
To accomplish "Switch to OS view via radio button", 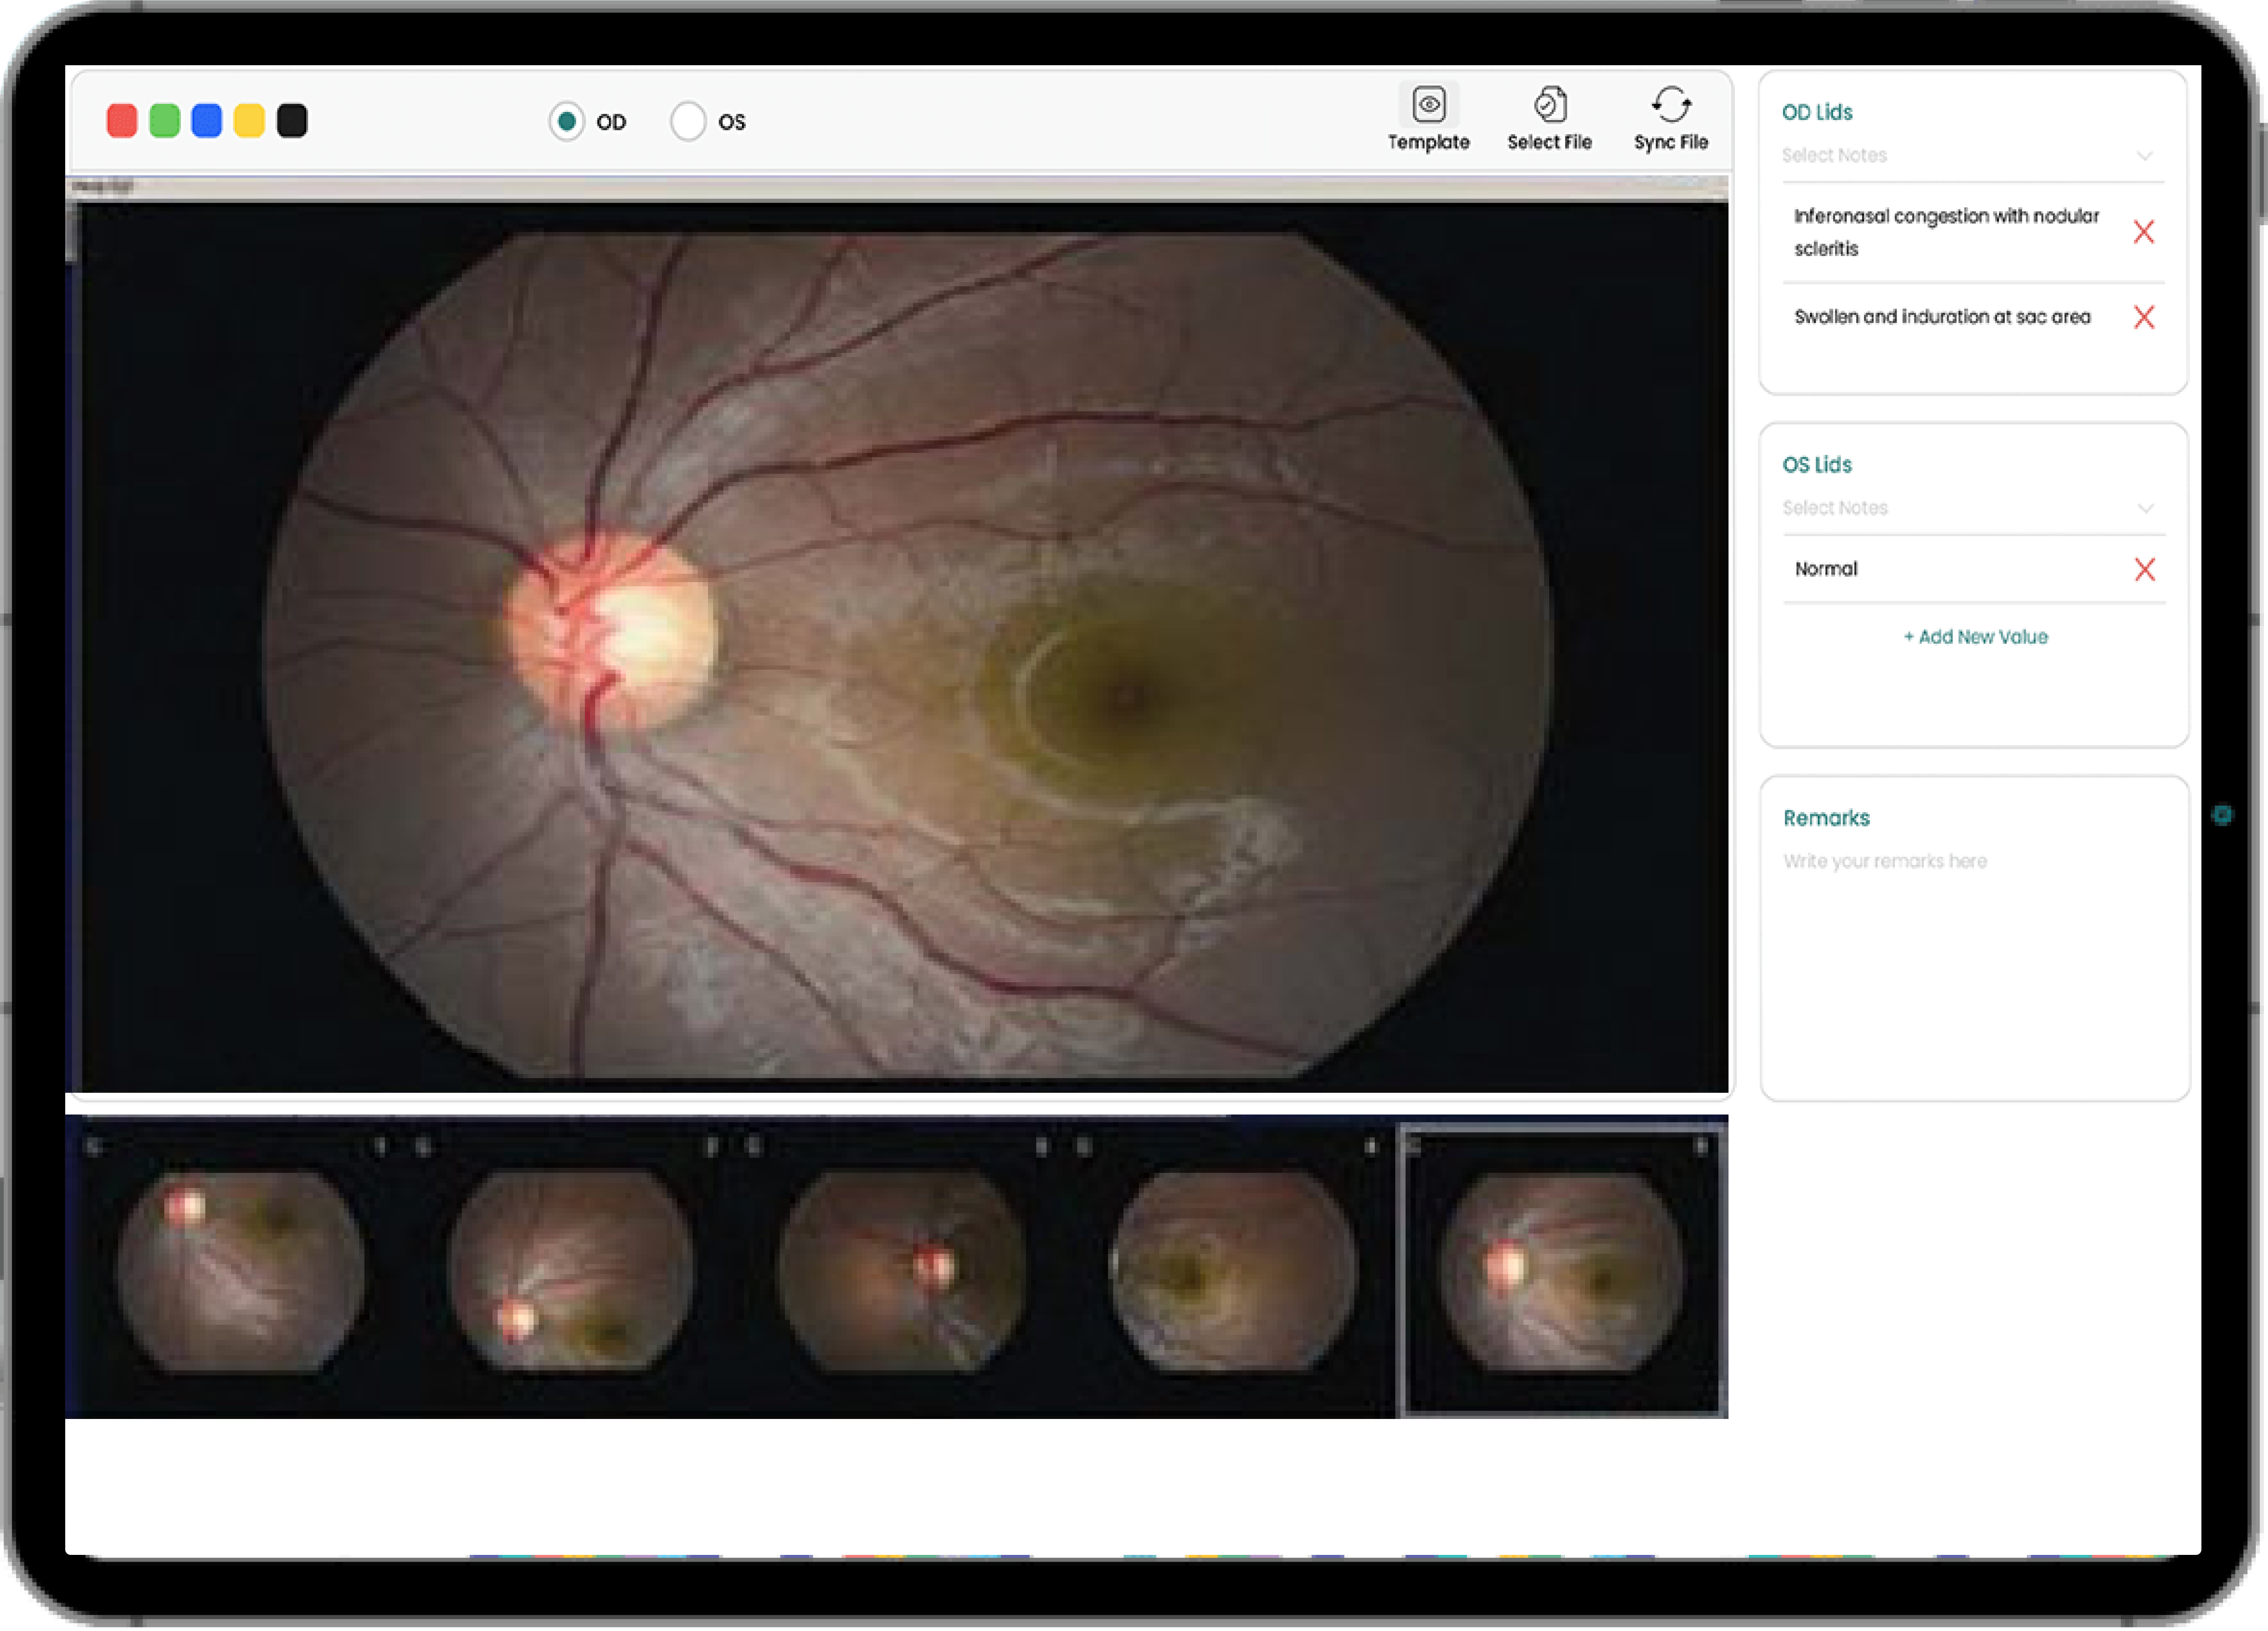I will click(x=687, y=121).
